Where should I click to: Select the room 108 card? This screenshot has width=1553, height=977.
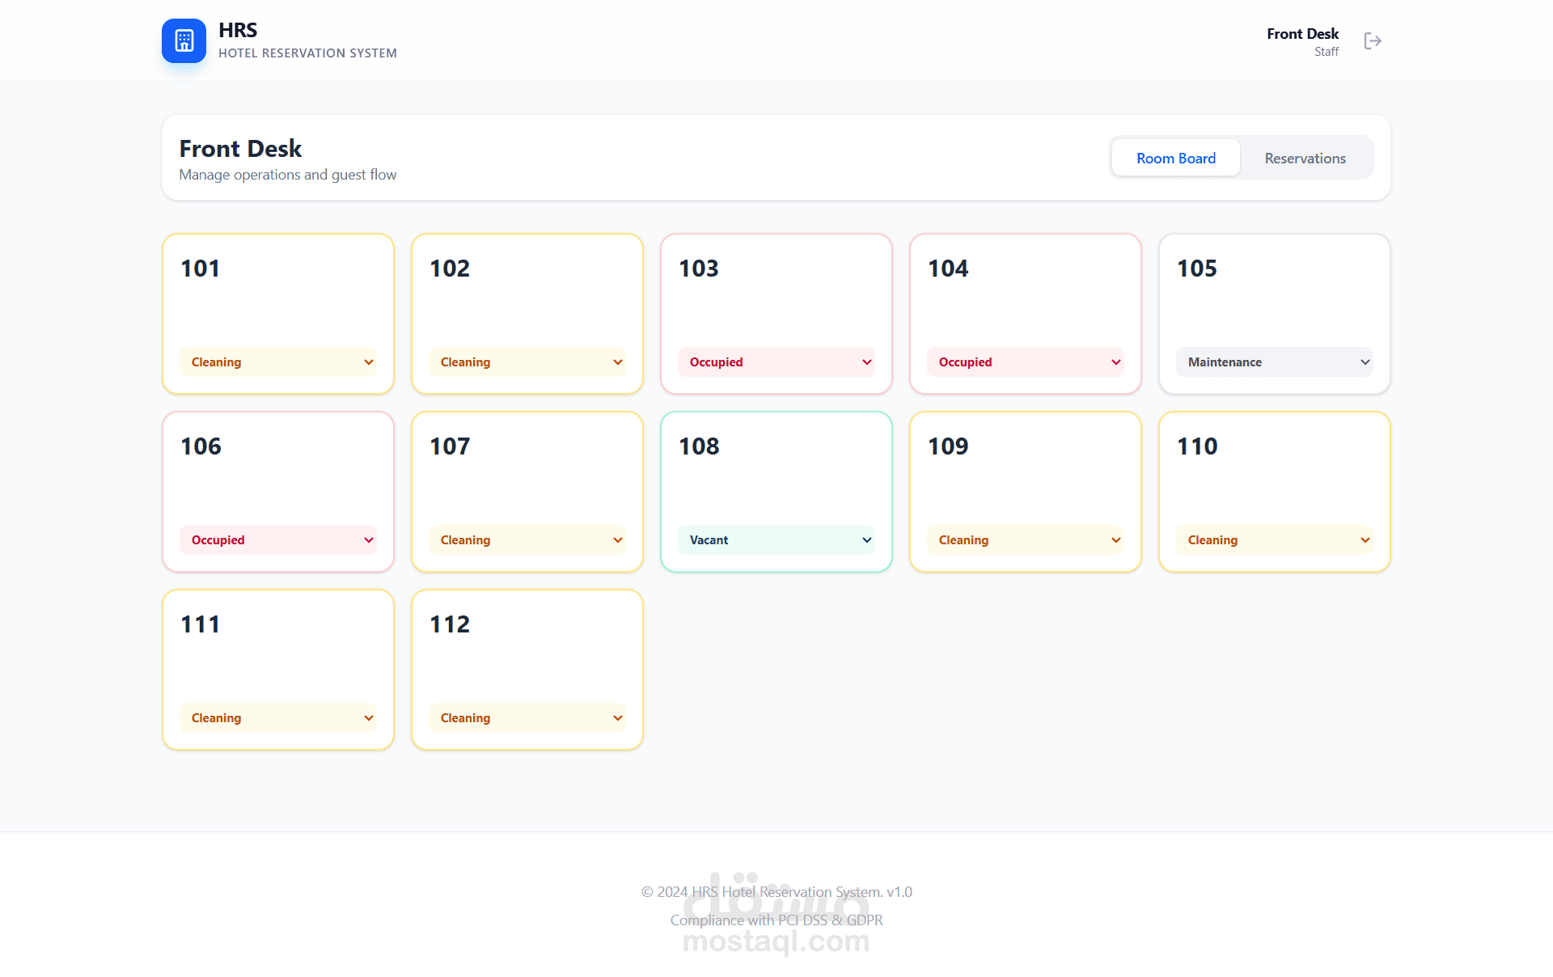point(776,469)
